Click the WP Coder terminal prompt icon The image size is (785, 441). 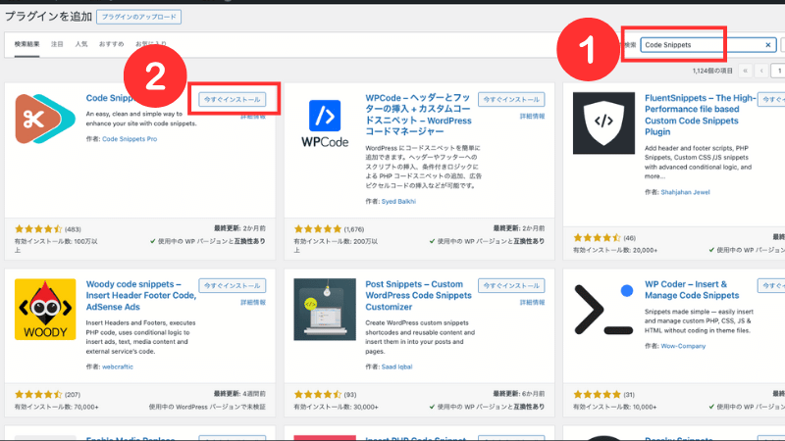pyautogui.click(x=603, y=310)
